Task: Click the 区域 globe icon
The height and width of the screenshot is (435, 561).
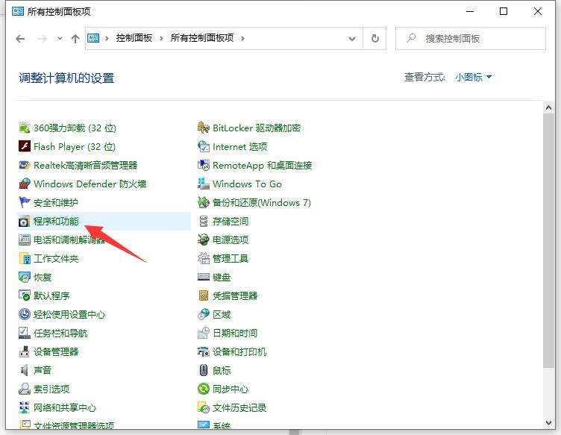Action: [203, 314]
